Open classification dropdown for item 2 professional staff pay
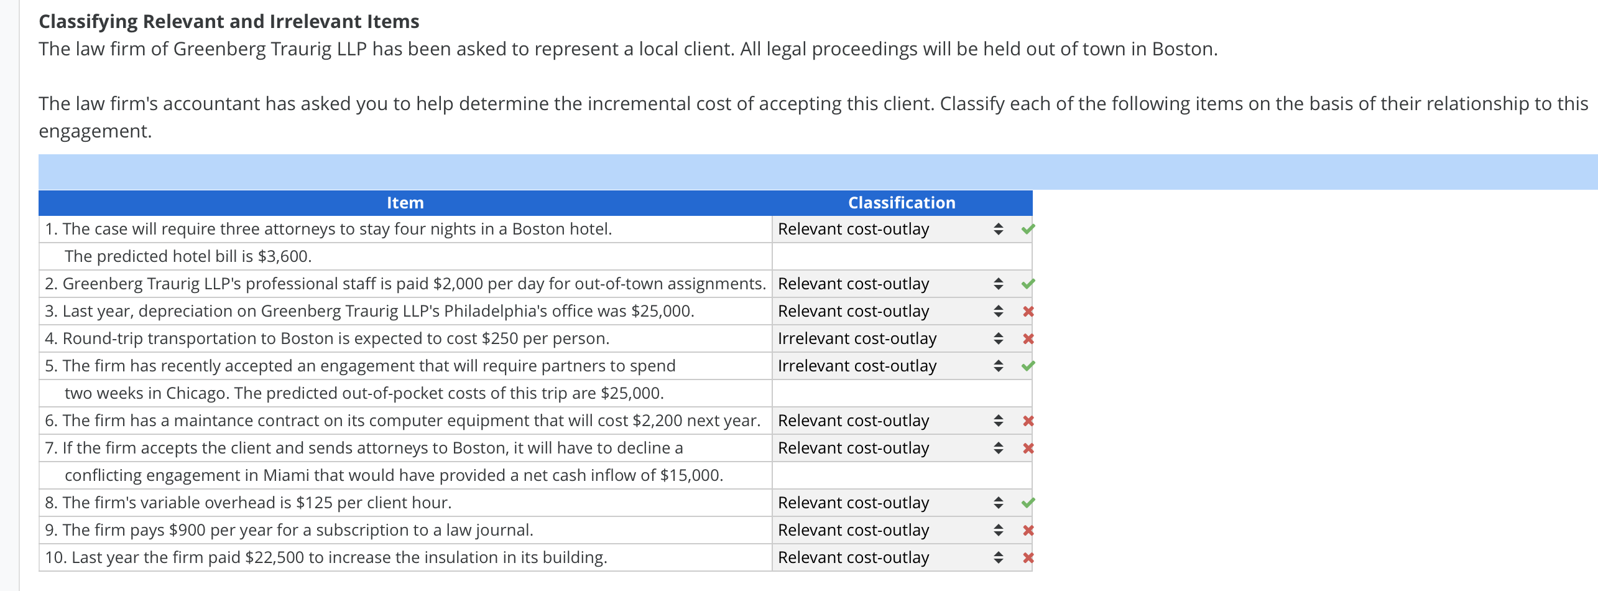Viewport: 1598px width, 591px height. (x=890, y=284)
